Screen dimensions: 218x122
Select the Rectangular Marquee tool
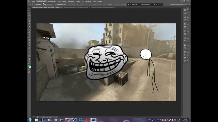(29, 13)
